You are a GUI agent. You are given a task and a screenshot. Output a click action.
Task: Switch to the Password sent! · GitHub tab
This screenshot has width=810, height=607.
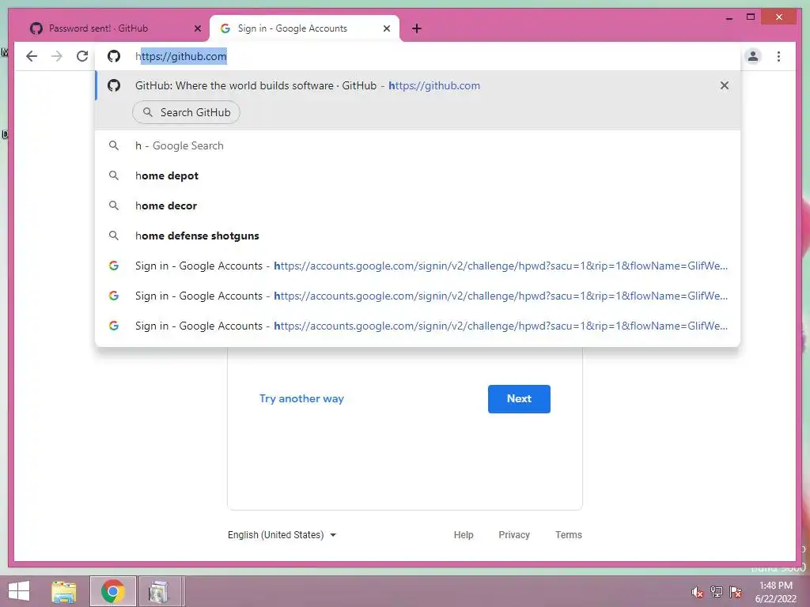[115, 28]
